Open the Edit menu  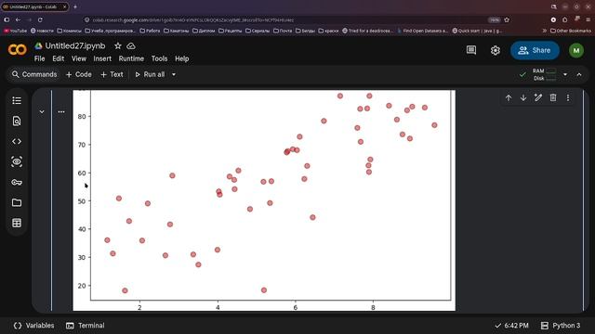(x=58, y=58)
